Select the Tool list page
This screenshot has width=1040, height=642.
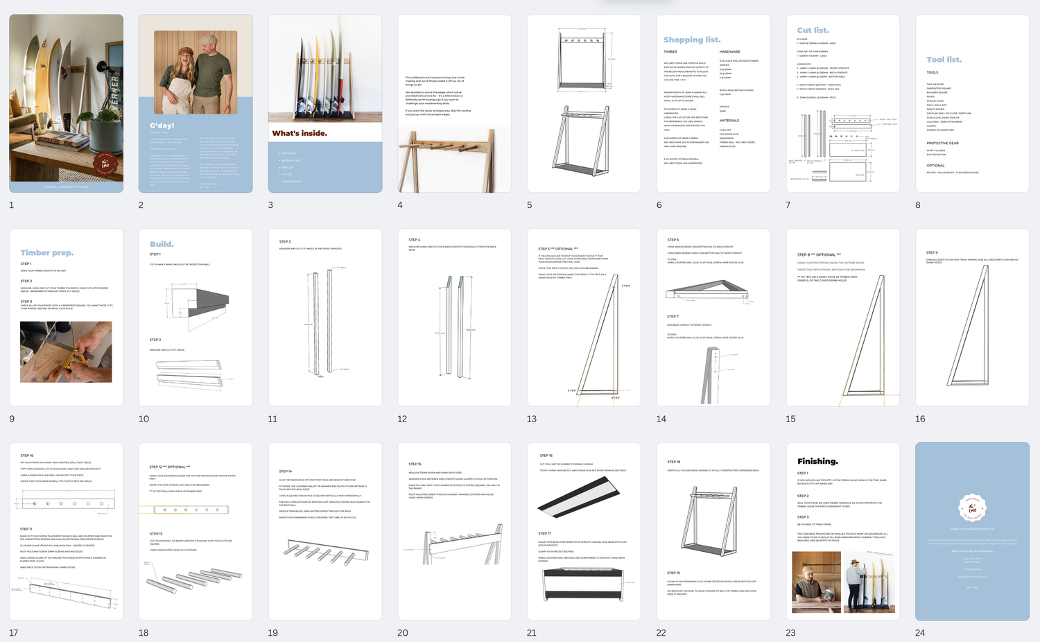pyautogui.click(x=972, y=103)
